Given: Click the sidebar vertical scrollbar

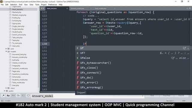Looking at the screenshot, I should 38,56.
